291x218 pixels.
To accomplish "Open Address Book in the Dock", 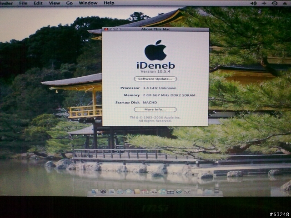I will 137,192.
